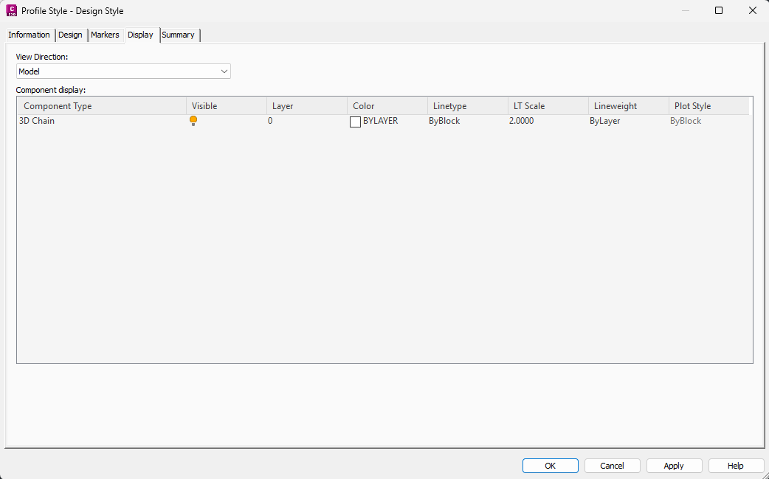The image size is (769, 479).
Task: Click the BYLAYER color checkbox
Action: click(356, 121)
